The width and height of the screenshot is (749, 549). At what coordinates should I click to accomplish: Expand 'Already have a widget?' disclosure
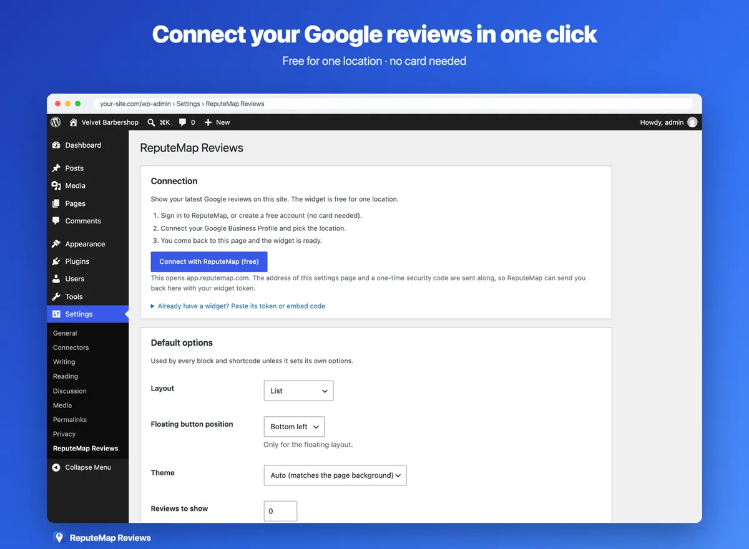pyautogui.click(x=238, y=306)
